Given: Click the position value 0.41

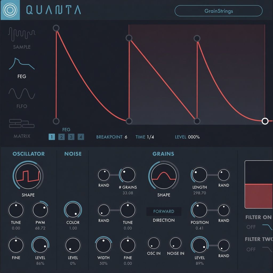Looking at the screenshot, I should point(199,228).
